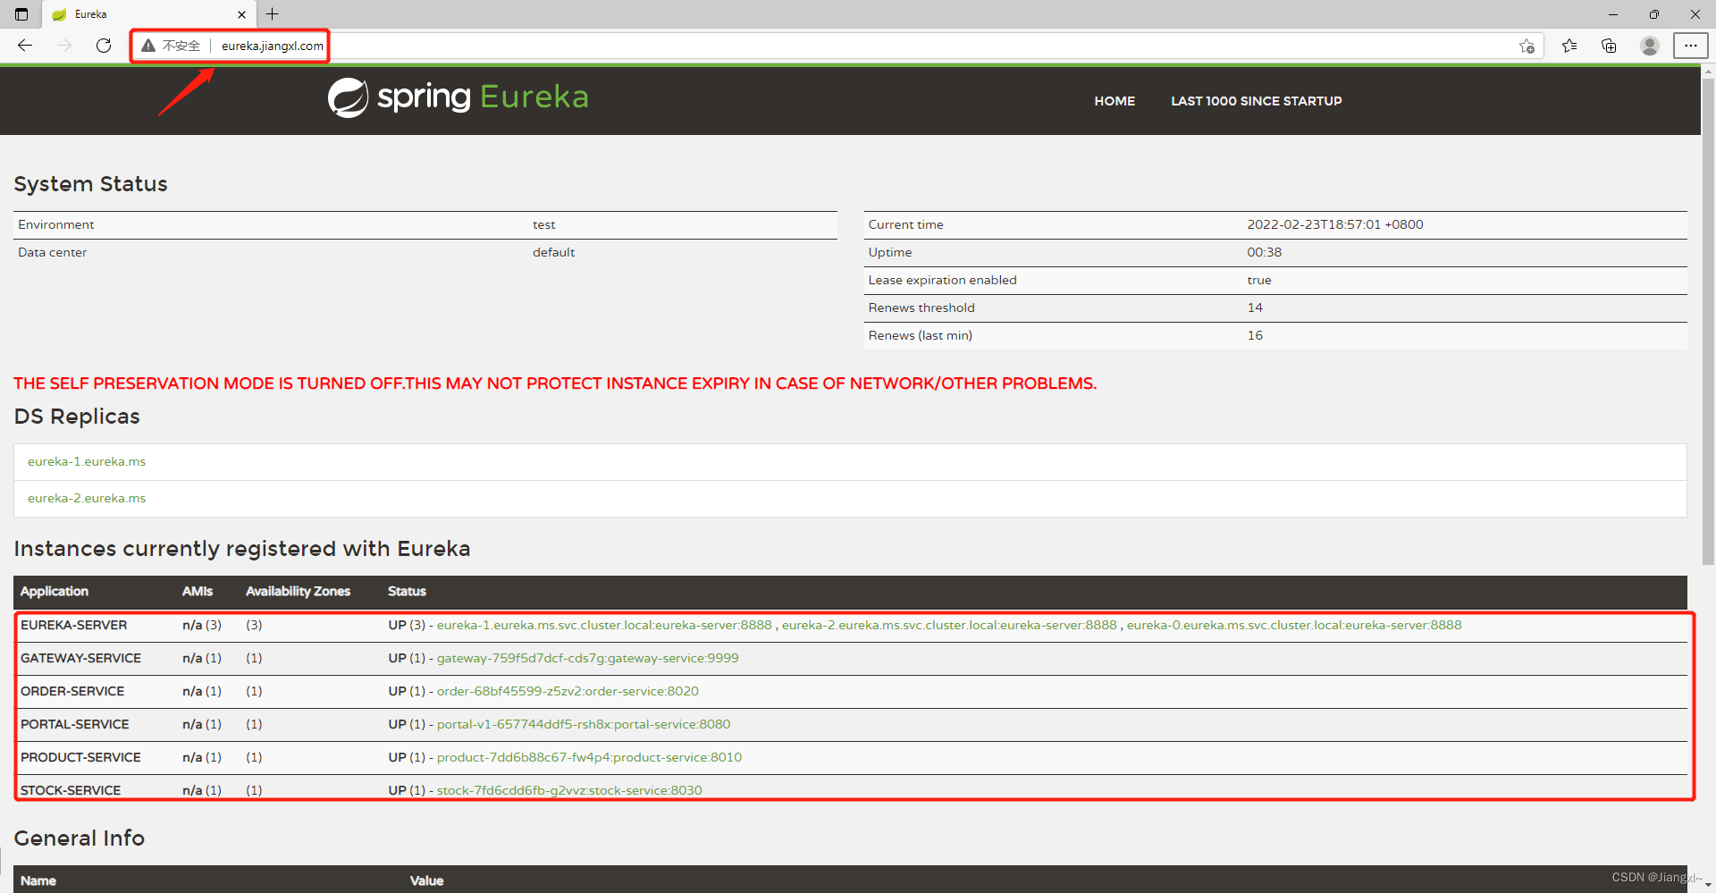Click the Current time value 2022-02-23T18:57:01
The width and height of the screenshot is (1716, 893).
click(x=1335, y=224)
